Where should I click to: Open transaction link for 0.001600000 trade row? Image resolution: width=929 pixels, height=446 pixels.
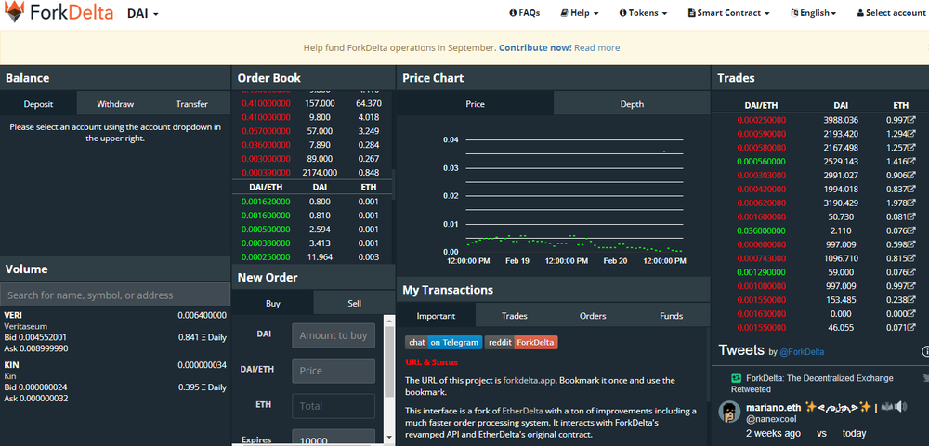pos(912,216)
